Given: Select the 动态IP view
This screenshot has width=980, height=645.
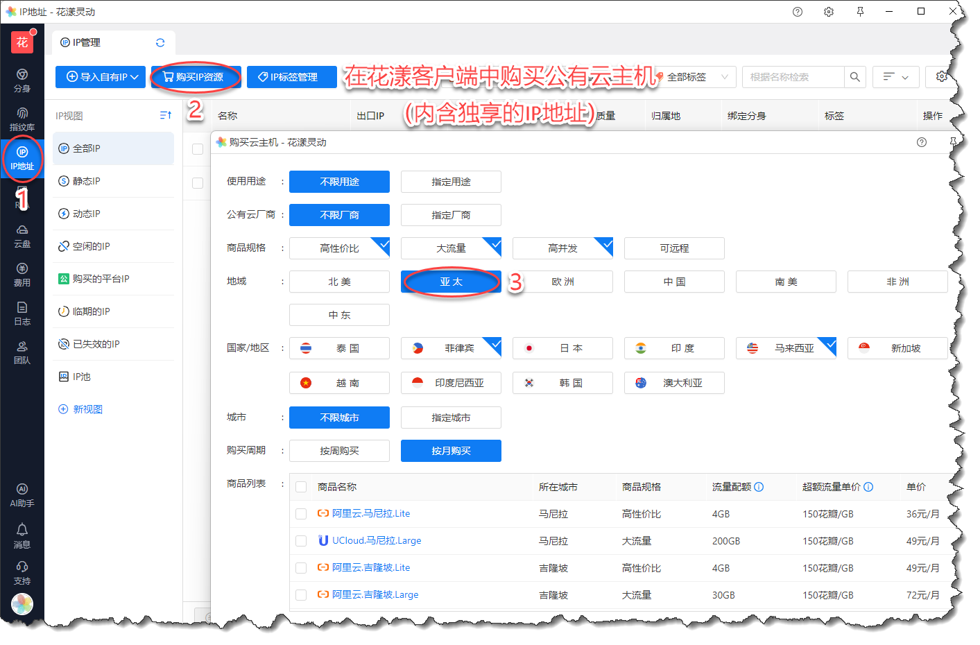Looking at the screenshot, I should click(113, 214).
